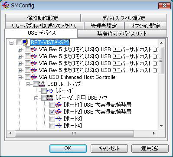Screen dimensions: 173x157
Task: Check the [ポート1] checkbox under USB ルート ハブ
Action: (44, 91)
